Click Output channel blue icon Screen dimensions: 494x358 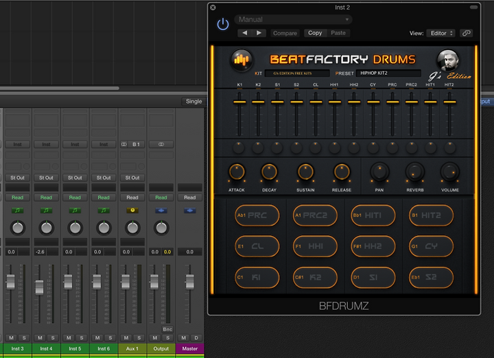pyautogui.click(x=161, y=211)
